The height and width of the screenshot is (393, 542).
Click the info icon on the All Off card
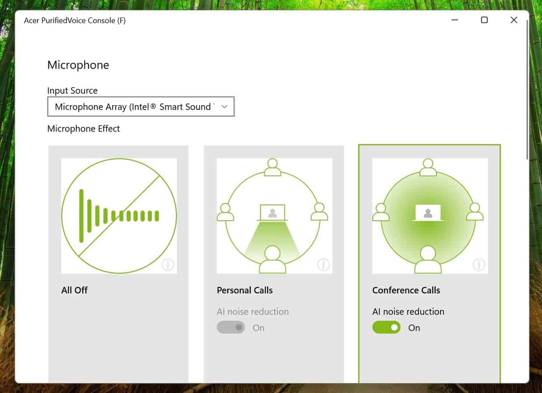click(168, 265)
